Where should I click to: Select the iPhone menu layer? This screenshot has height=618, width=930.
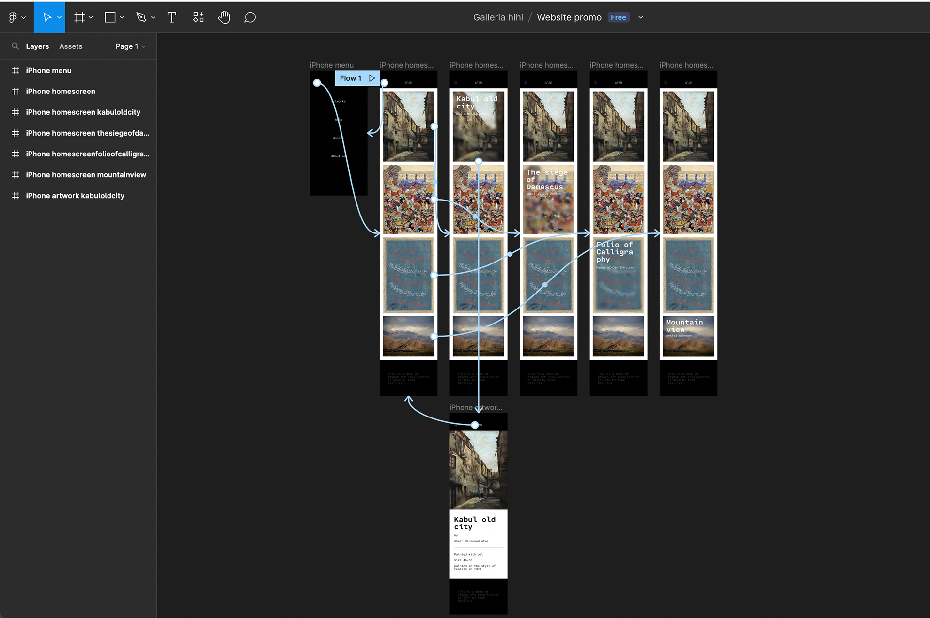(78, 71)
